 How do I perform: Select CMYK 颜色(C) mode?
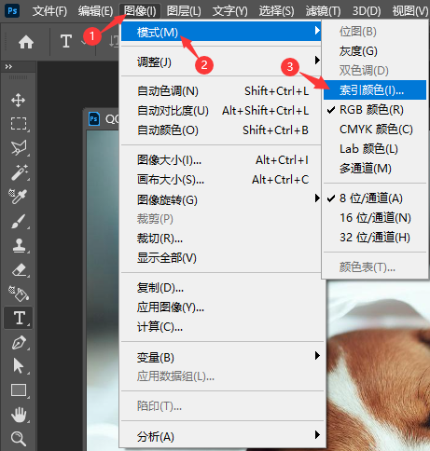click(x=375, y=130)
